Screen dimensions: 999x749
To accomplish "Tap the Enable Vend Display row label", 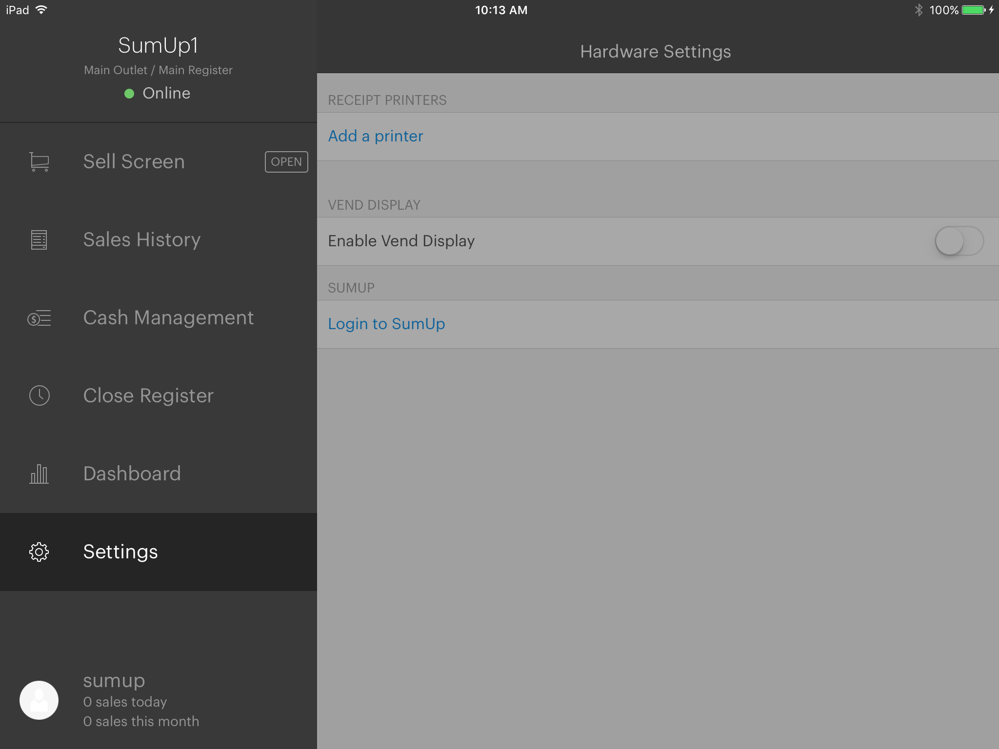I will 401,241.
